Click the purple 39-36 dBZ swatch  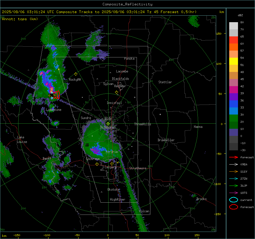point(233,97)
